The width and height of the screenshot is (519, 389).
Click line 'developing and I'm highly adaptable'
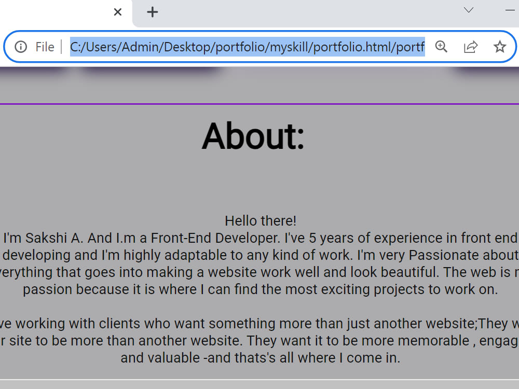[x=260, y=255]
